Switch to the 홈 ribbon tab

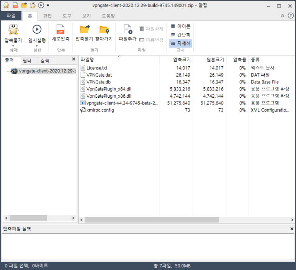pyautogui.click(x=30, y=16)
